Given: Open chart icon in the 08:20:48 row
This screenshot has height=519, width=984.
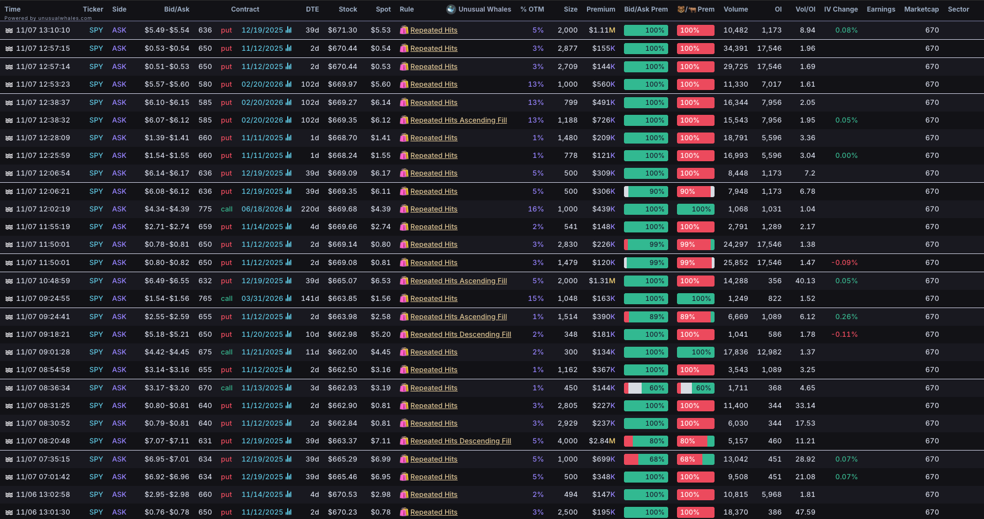Looking at the screenshot, I should (288, 441).
